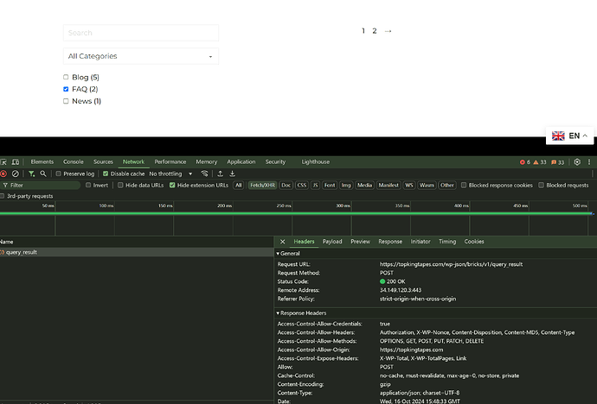
Task: Show the request Cookies tab
Action: (x=474, y=242)
